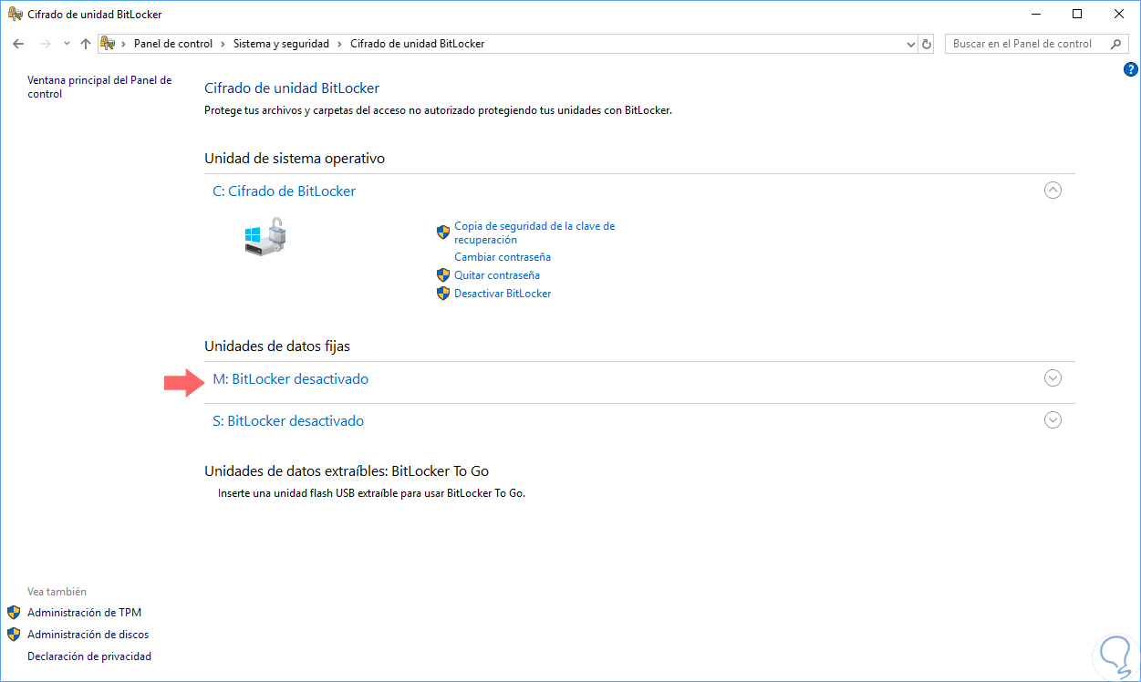This screenshot has width=1141, height=682.
Task: Open 'Declaración de privacidad'
Action: [89, 656]
